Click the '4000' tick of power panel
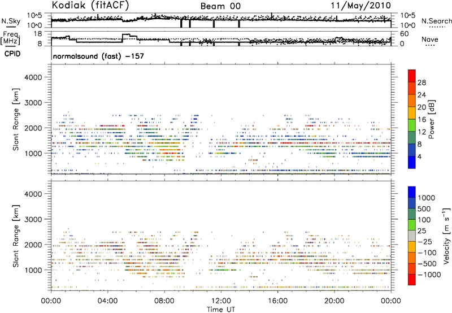 coord(33,77)
